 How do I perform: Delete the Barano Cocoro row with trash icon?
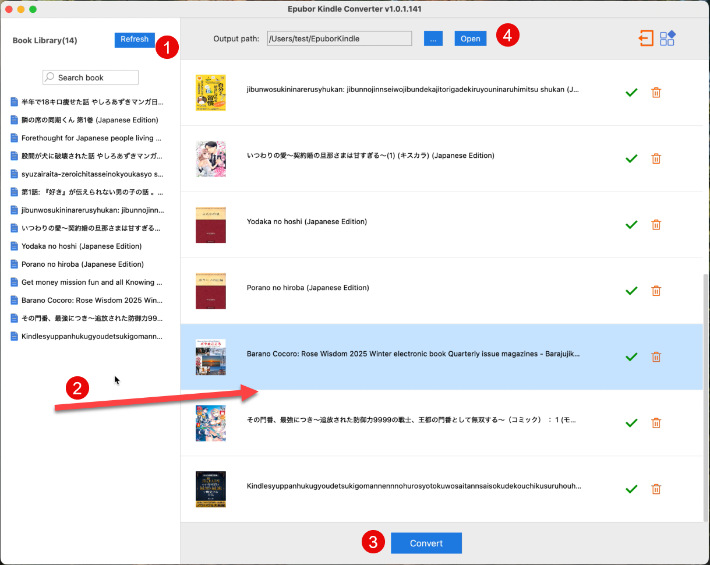pos(656,357)
